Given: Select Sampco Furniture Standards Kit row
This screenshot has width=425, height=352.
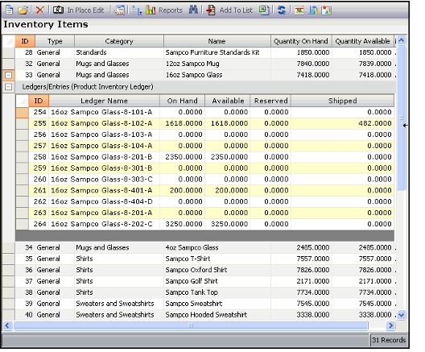Looking at the screenshot, I should point(205,52).
